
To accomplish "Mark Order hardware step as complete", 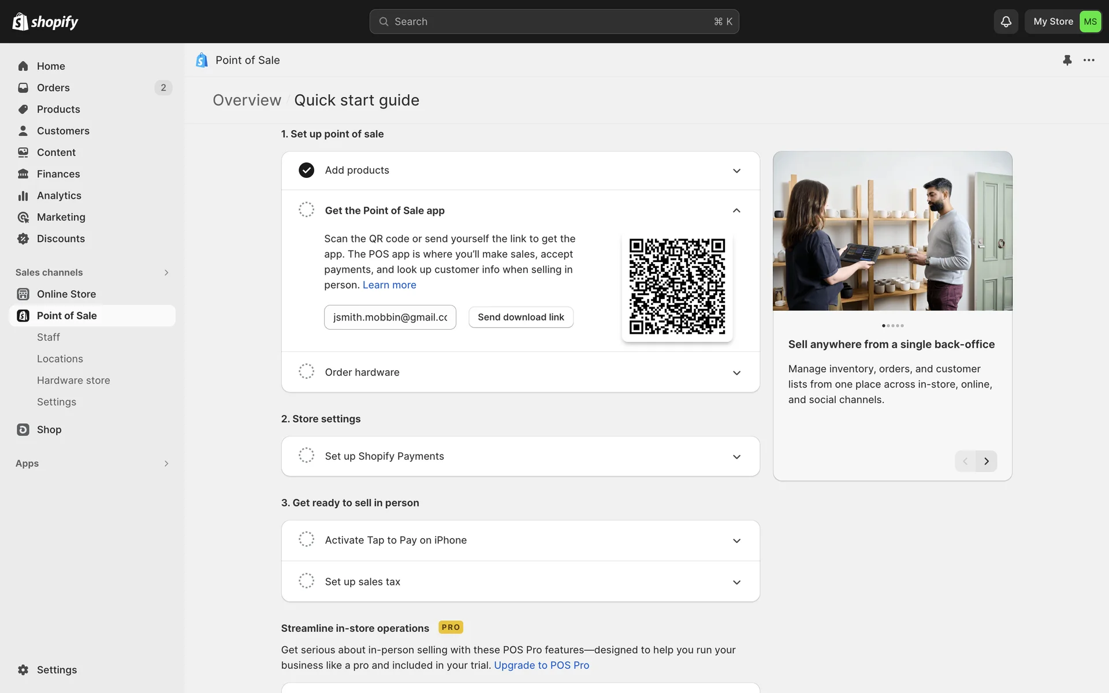I will [x=306, y=371].
